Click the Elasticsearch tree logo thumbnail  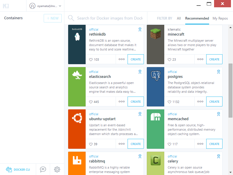tap(77, 75)
